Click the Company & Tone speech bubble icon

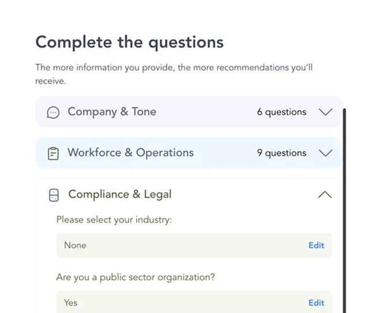[x=53, y=112]
